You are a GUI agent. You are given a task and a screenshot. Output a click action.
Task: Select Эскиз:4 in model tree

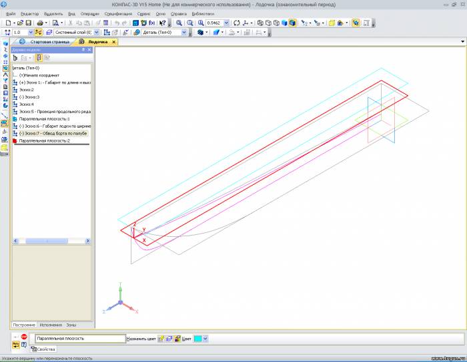27,104
